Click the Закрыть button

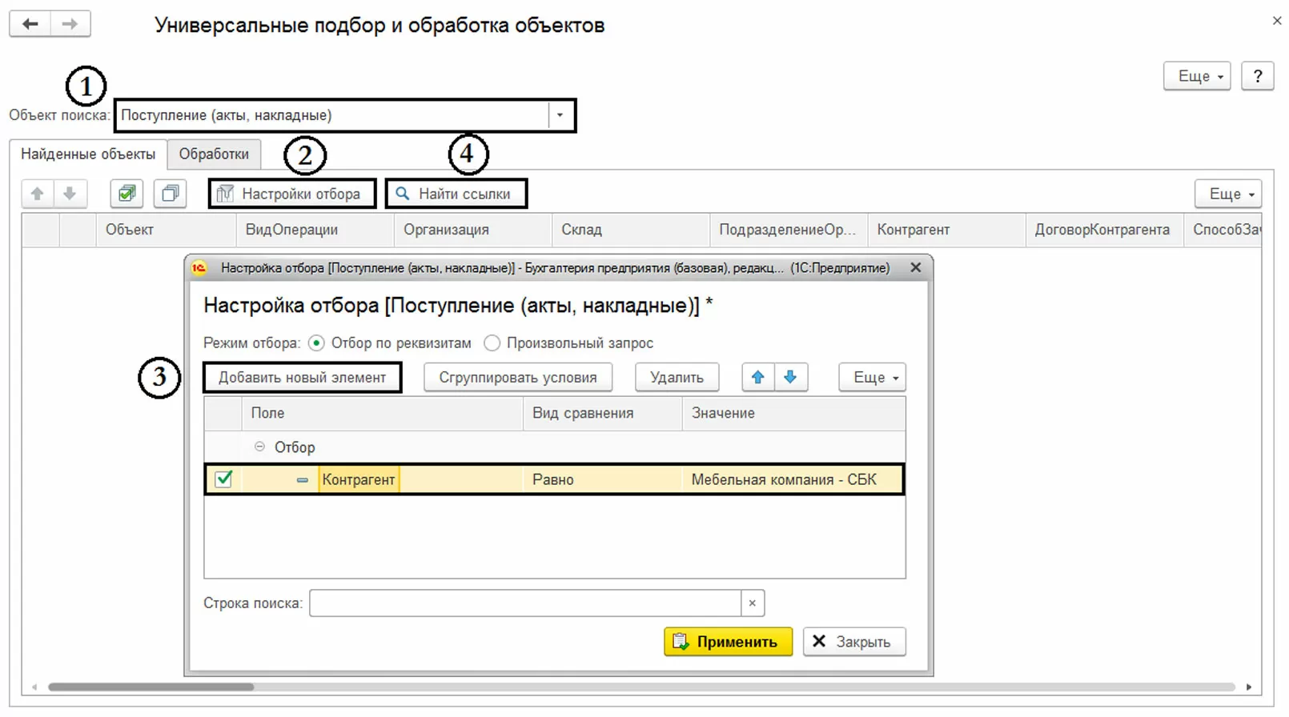[x=854, y=642]
